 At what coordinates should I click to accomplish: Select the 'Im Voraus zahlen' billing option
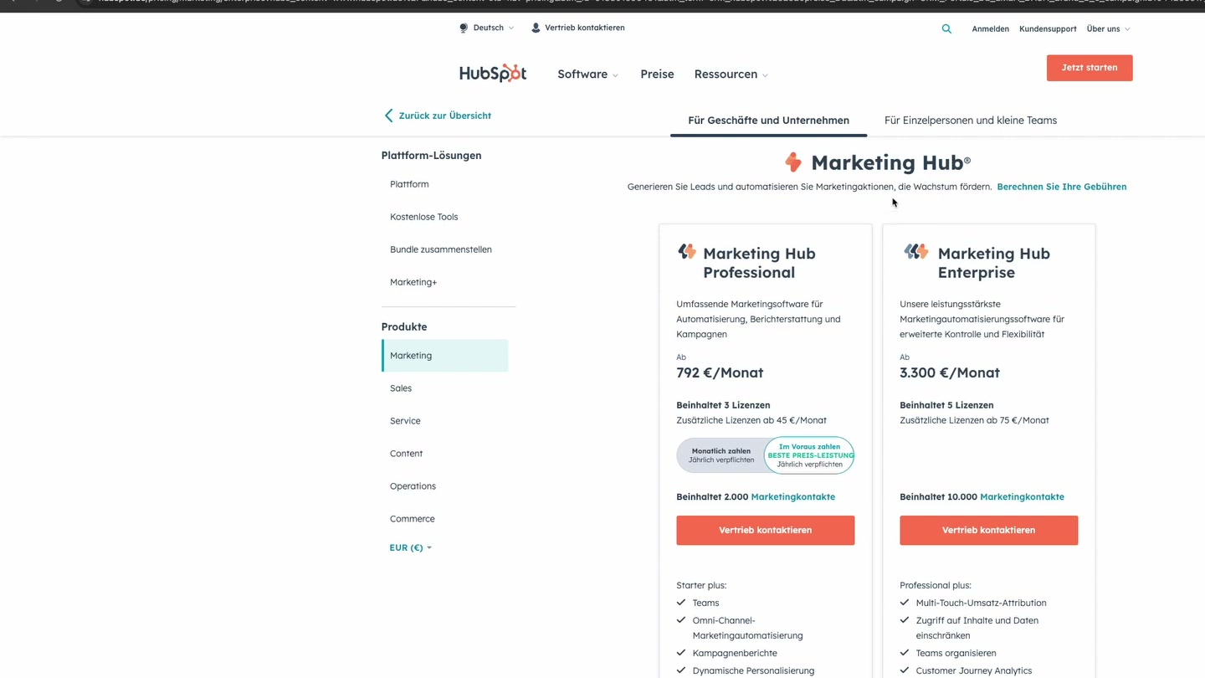click(808, 455)
